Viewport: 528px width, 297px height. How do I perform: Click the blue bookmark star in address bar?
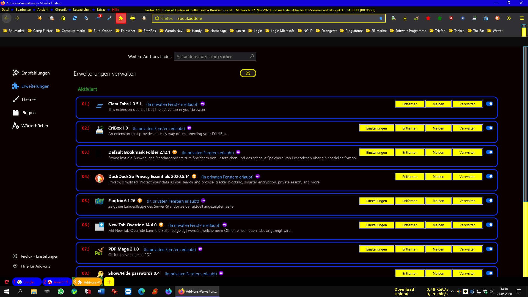381,18
